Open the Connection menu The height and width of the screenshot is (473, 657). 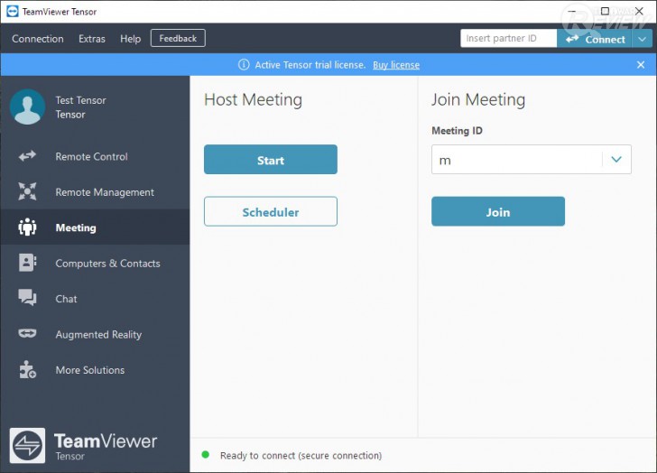point(38,39)
